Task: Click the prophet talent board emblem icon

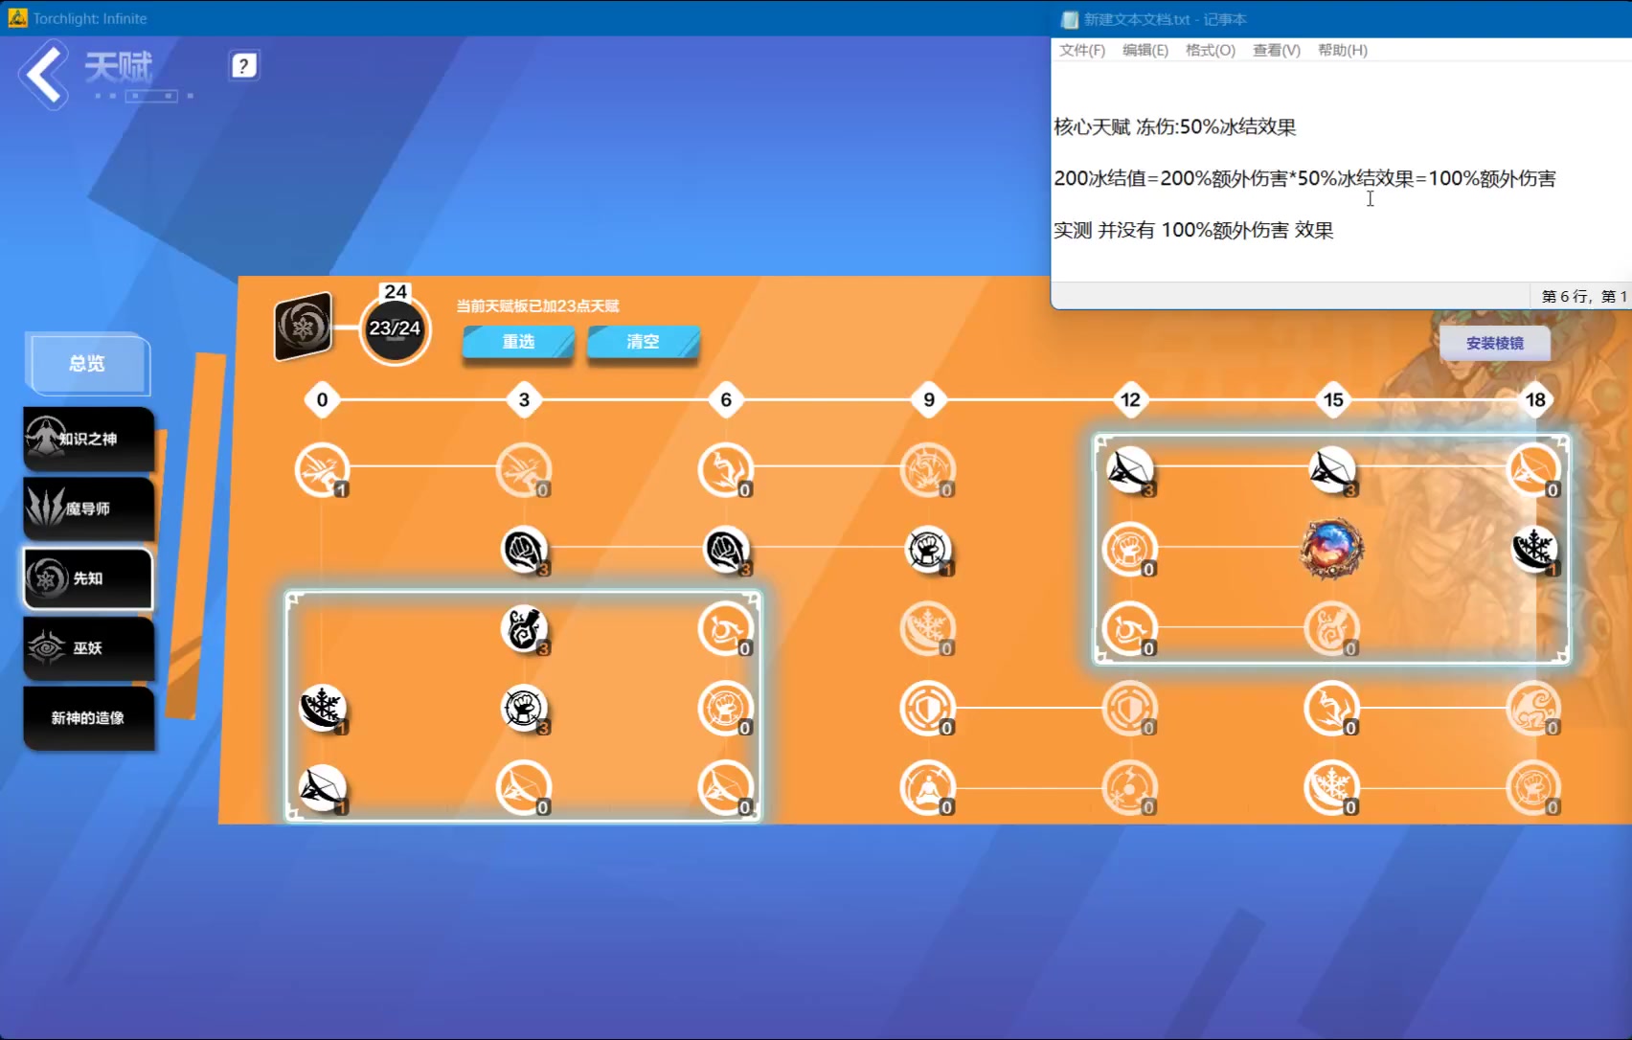Action: tap(304, 328)
